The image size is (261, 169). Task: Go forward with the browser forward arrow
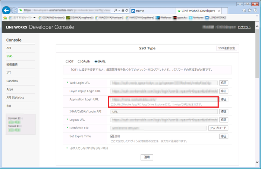tap(15, 10)
